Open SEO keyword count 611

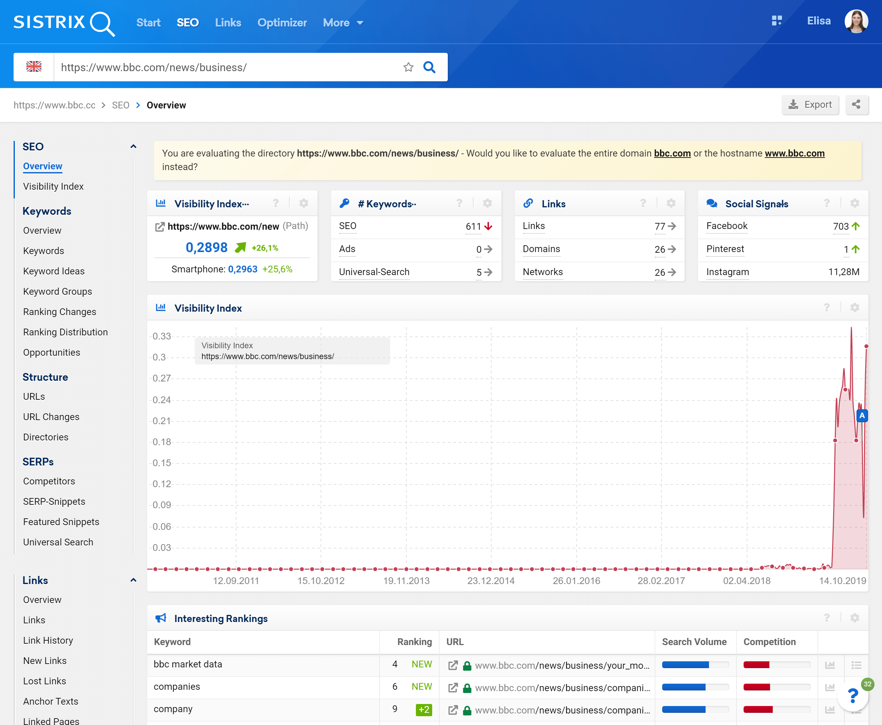tap(474, 226)
